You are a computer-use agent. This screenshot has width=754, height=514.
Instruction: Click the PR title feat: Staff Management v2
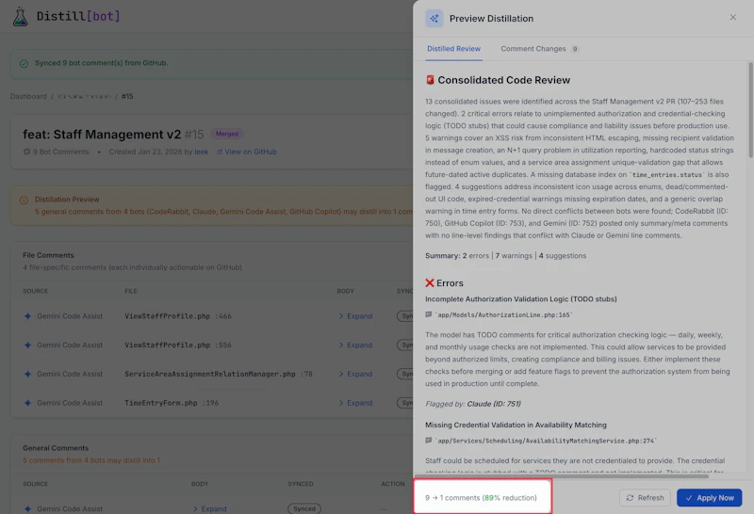[x=102, y=135]
